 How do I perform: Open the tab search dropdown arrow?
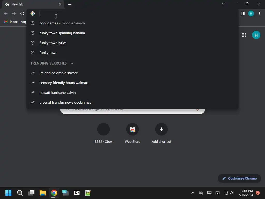pyautogui.click(x=223, y=4)
